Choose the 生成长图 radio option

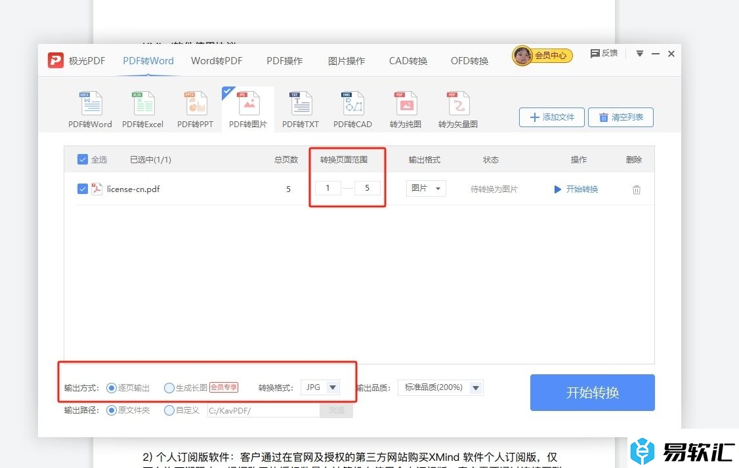[169, 388]
